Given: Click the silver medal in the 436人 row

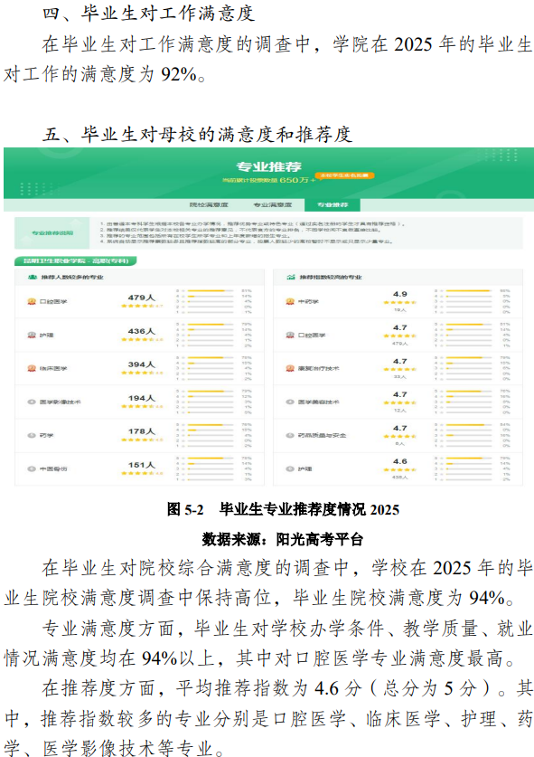Looking at the screenshot, I should [32, 335].
